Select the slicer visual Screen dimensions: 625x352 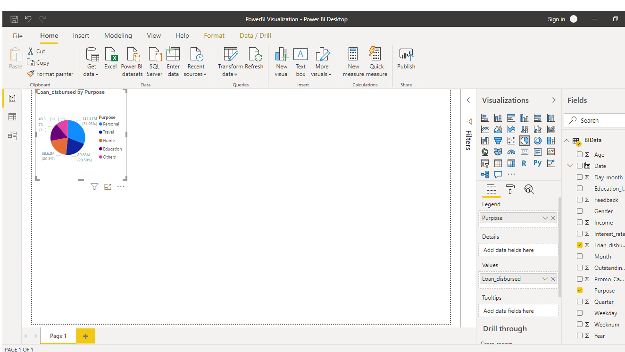(485, 163)
